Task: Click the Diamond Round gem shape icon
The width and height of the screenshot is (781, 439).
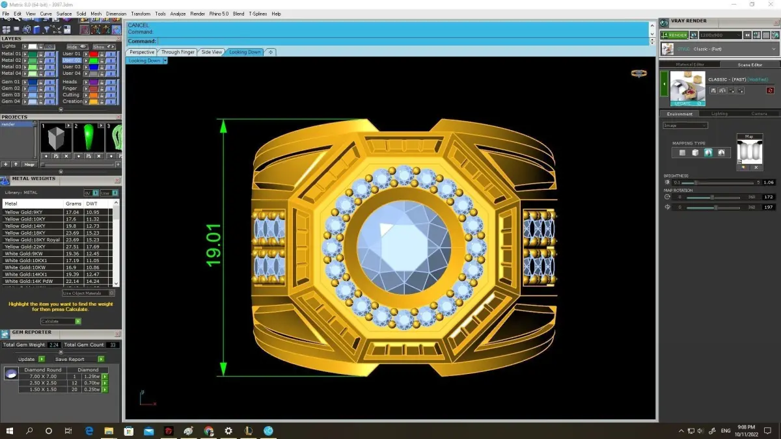Action: click(x=10, y=374)
